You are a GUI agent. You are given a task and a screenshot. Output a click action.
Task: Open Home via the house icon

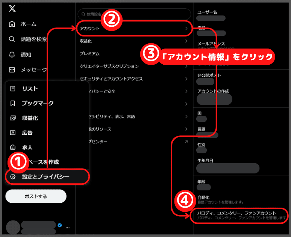pyautogui.click(x=12, y=24)
